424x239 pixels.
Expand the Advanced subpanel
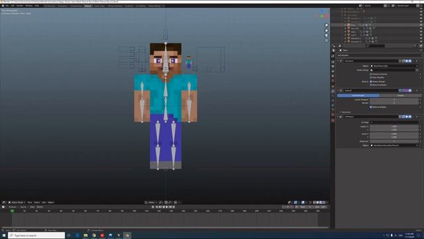(x=345, y=112)
